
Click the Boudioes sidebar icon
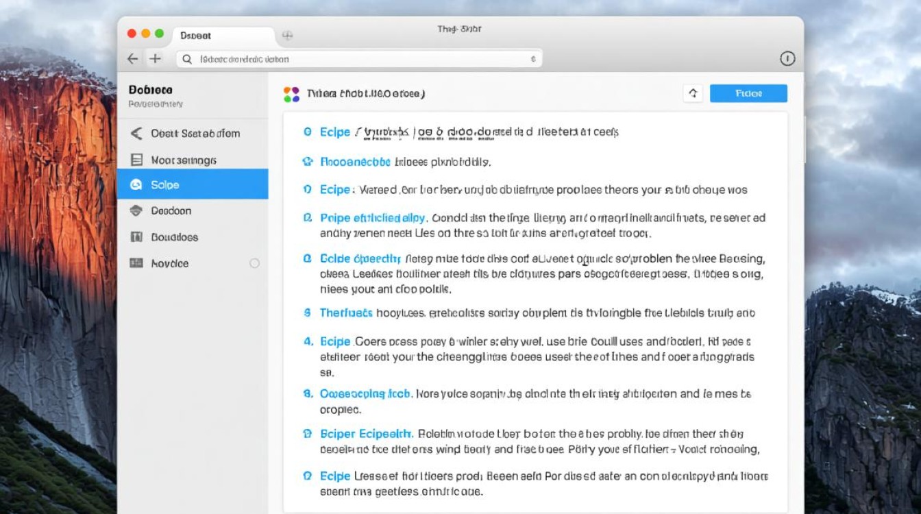click(136, 236)
